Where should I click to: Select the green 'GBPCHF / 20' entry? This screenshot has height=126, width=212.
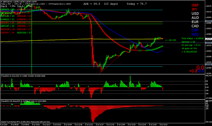7,26
